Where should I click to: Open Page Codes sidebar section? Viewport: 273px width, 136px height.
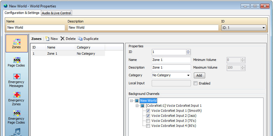16,62
